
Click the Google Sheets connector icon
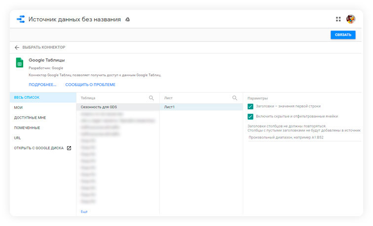coord(20,63)
